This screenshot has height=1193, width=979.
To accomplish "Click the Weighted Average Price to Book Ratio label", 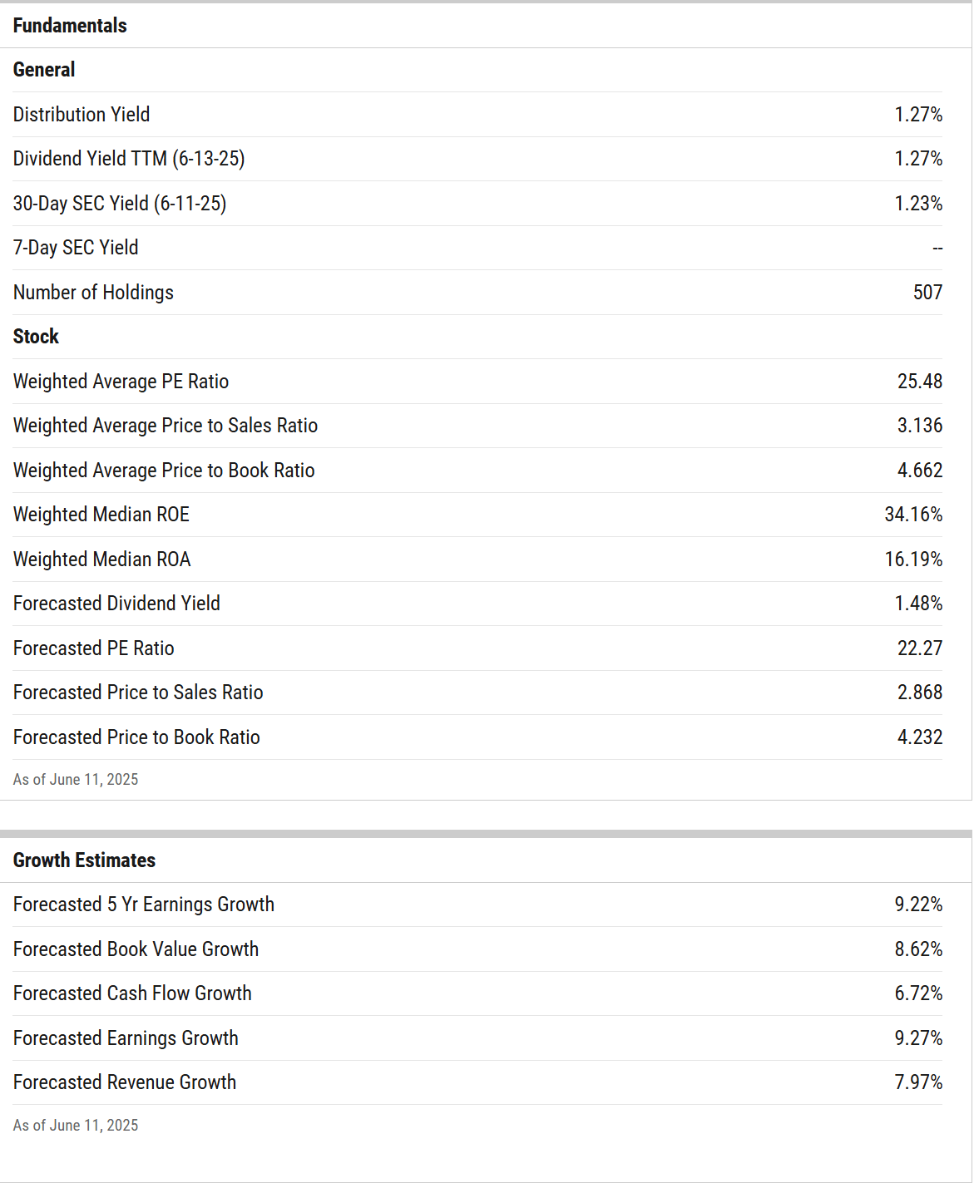I will pos(164,471).
